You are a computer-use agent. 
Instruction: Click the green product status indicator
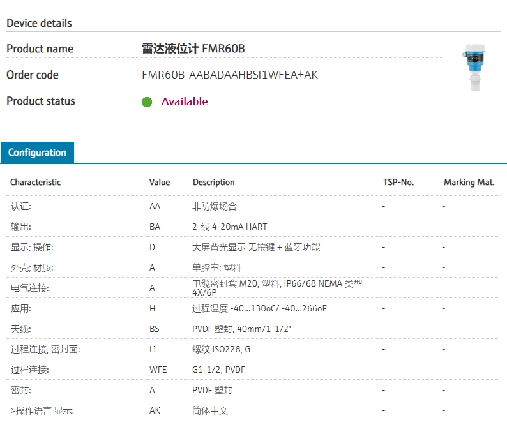tap(147, 102)
